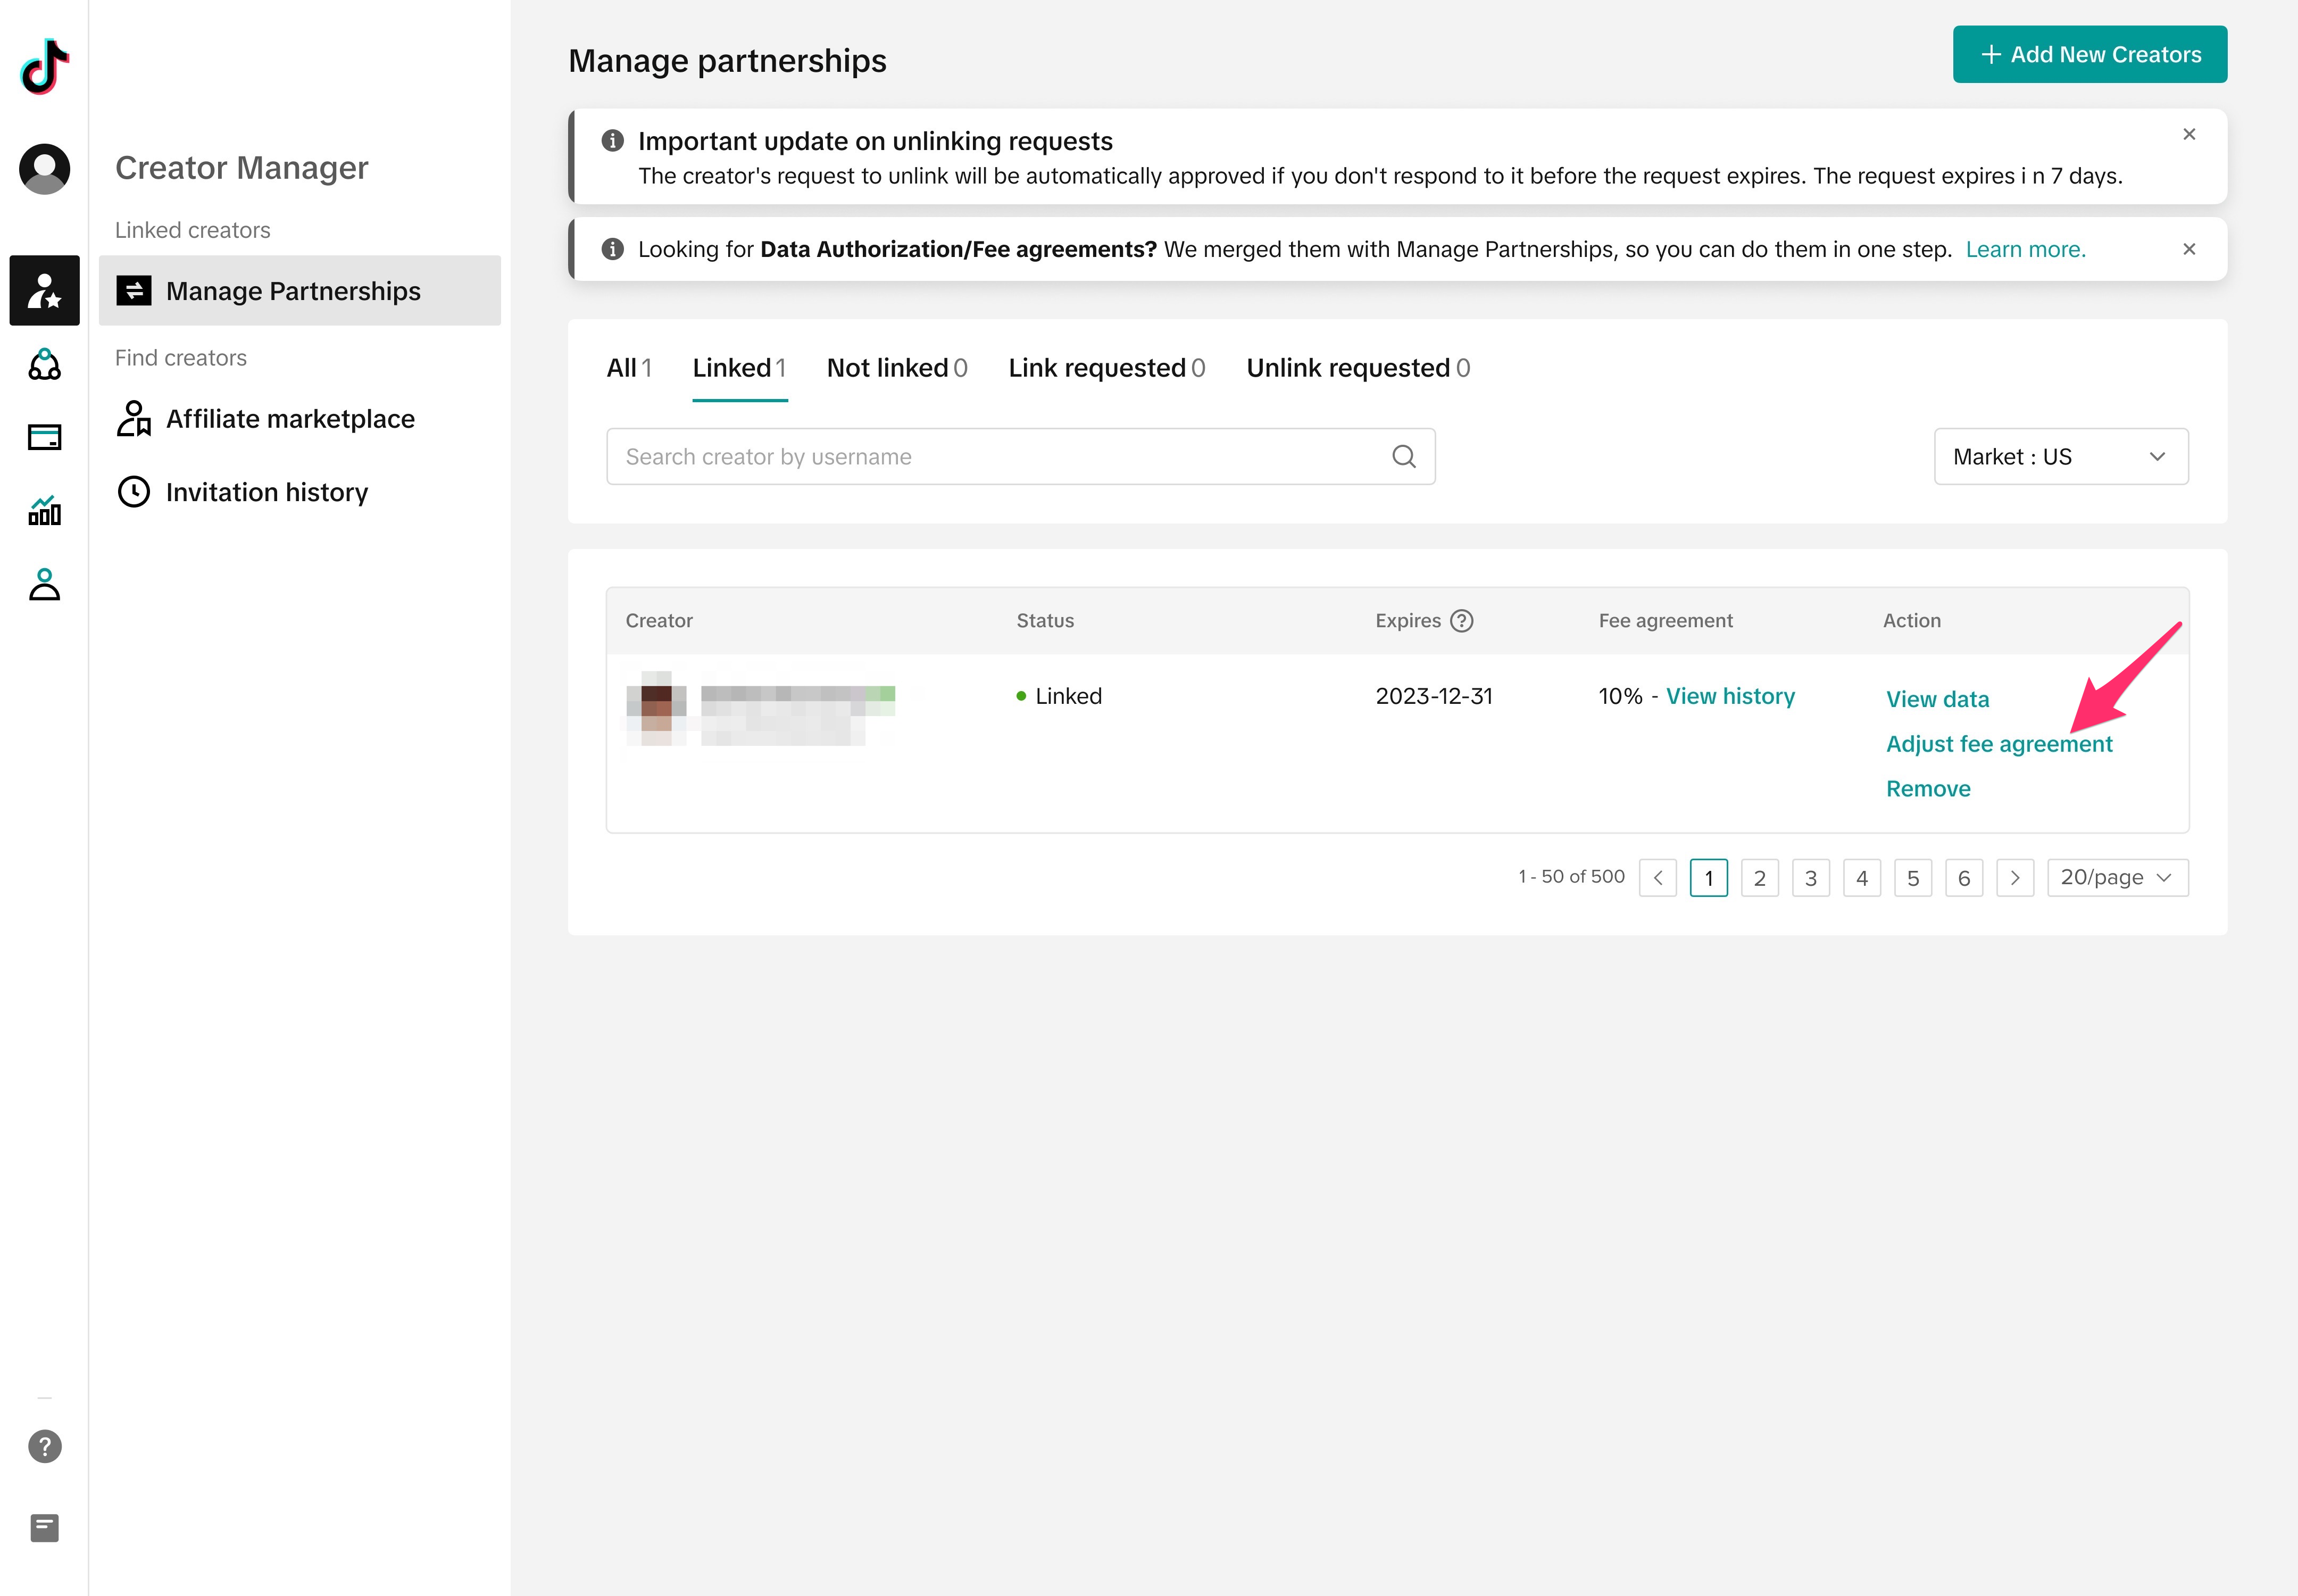Dismiss the unlinking requests update banner
This screenshot has width=2298, height=1596.
(2189, 134)
